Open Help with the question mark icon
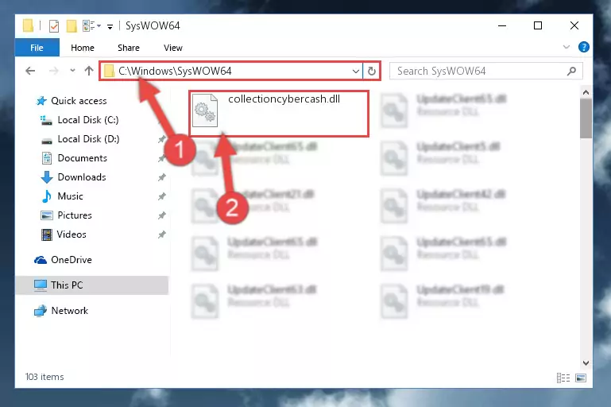The image size is (611, 407). tap(583, 47)
